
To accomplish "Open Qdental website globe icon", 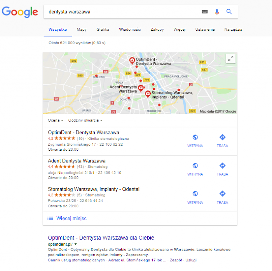I will (195, 194).
